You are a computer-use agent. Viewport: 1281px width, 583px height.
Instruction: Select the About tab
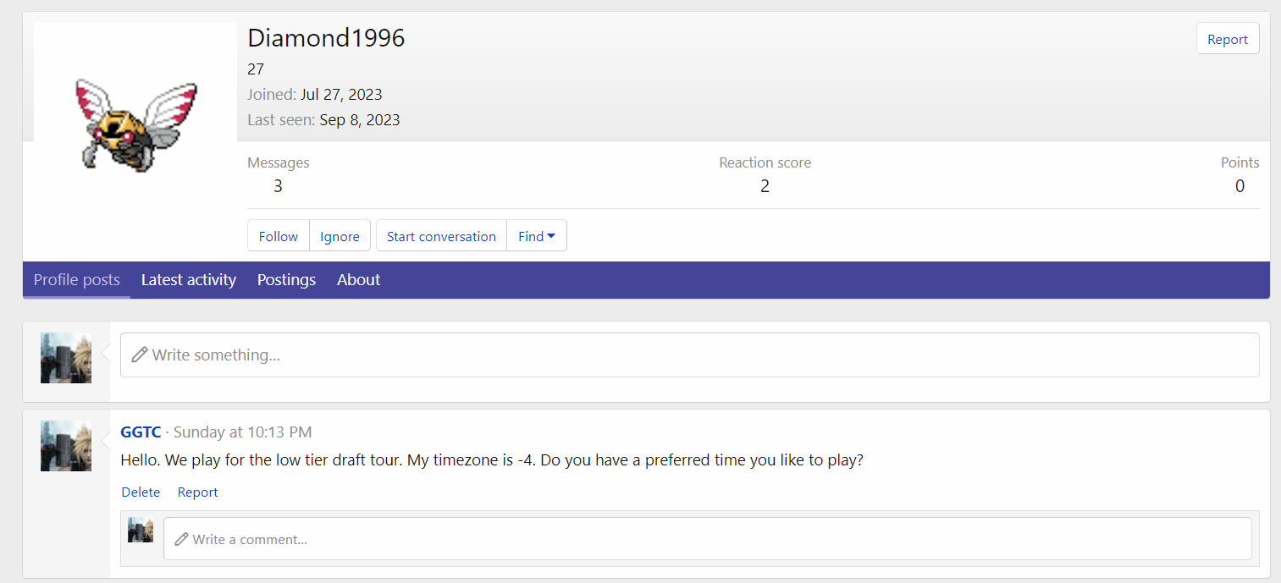[x=358, y=280]
